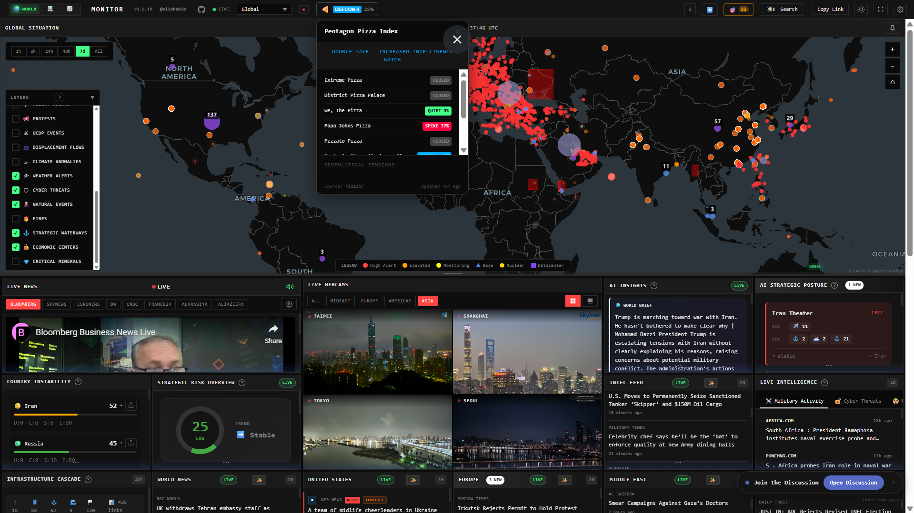Open the ⌘K Search button
The width and height of the screenshot is (914, 513).
pos(782,10)
